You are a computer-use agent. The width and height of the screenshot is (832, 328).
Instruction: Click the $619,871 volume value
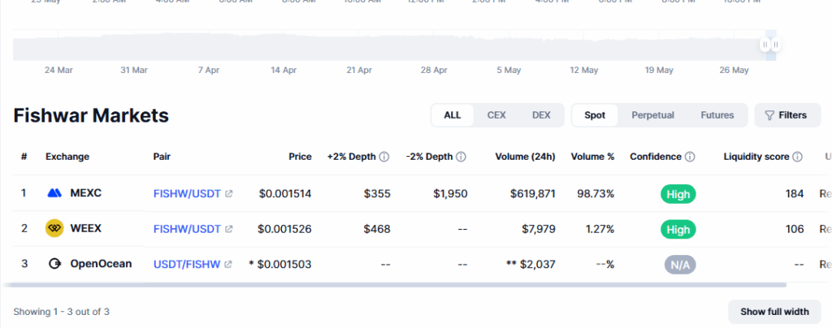pos(533,194)
